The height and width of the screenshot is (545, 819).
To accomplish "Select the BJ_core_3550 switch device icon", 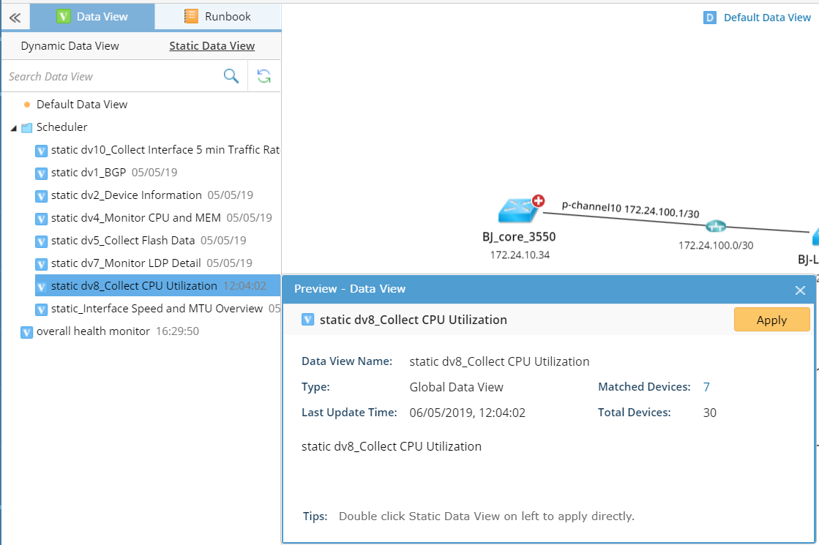I will pyautogui.click(x=517, y=211).
